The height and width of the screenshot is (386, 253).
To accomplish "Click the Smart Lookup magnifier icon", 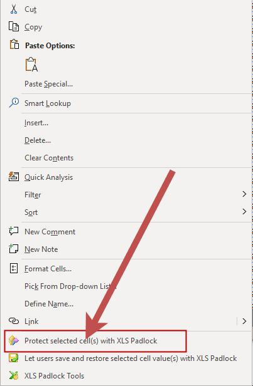I will click(x=14, y=103).
